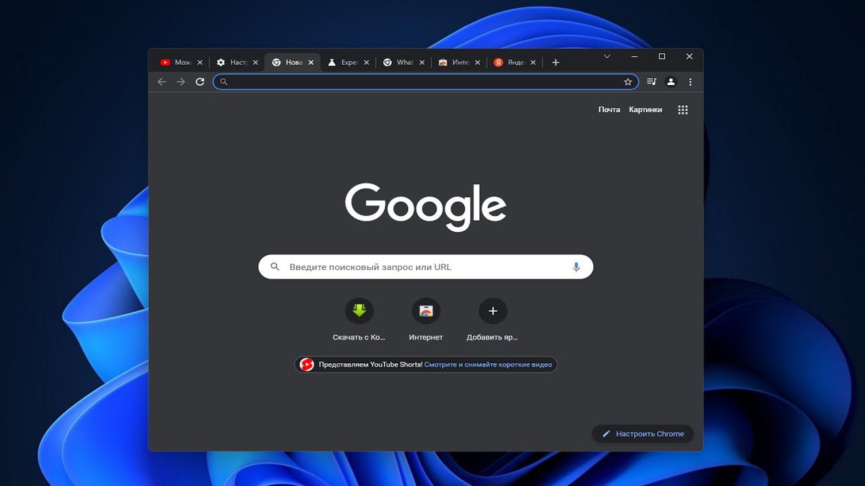Switch to the YouTube tab
The width and height of the screenshot is (865, 486).
click(x=176, y=62)
